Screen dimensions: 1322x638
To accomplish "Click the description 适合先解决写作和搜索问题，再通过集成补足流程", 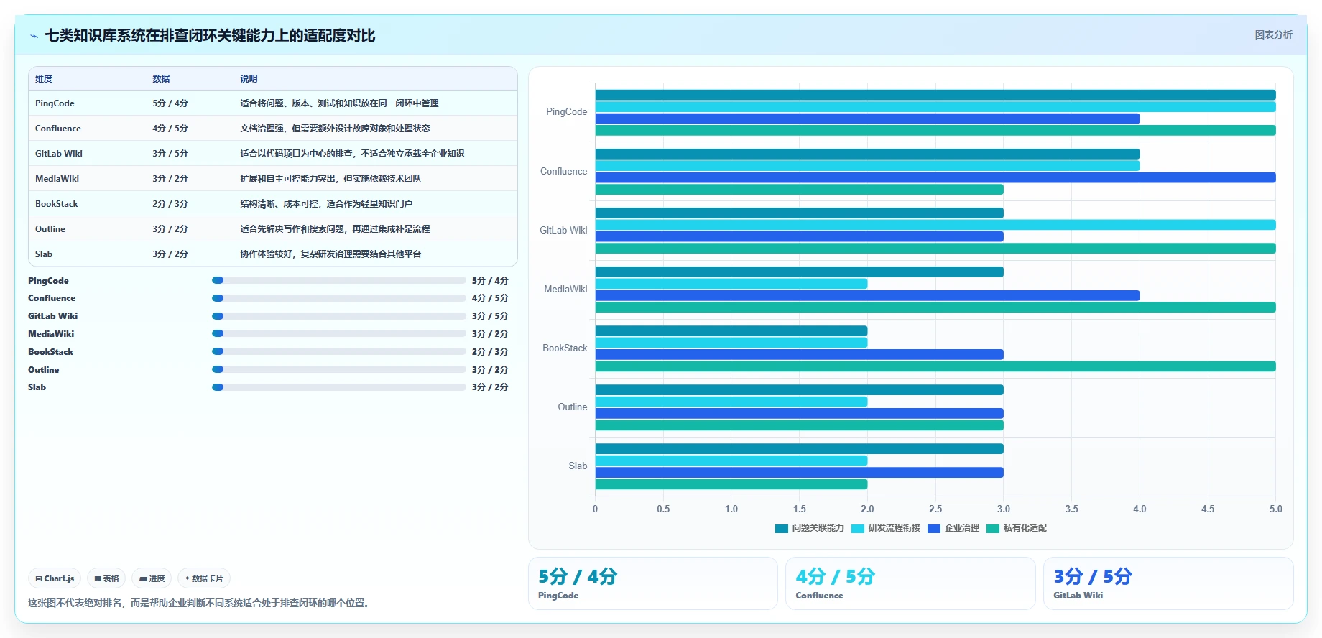I will [335, 229].
